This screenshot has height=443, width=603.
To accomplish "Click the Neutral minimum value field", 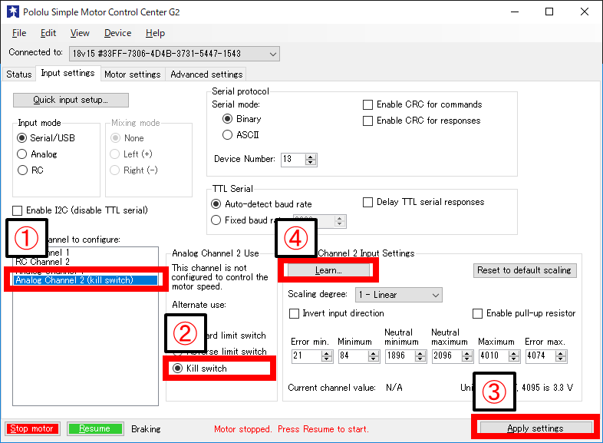I will 400,356.
